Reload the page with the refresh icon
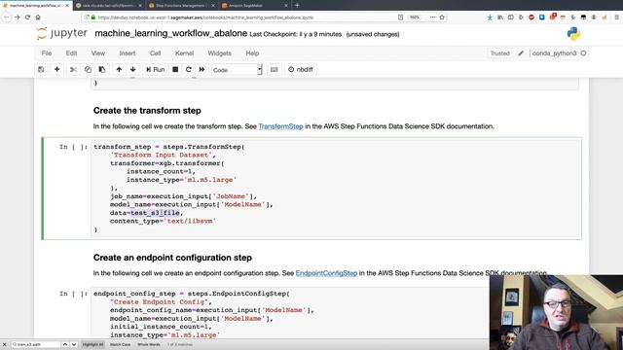Viewport: 623px width, 350px height. click(27, 17)
